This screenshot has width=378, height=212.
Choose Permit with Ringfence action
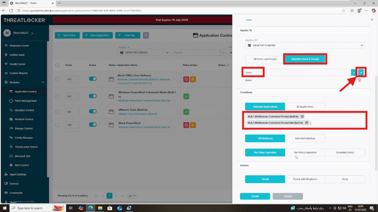[305, 179]
